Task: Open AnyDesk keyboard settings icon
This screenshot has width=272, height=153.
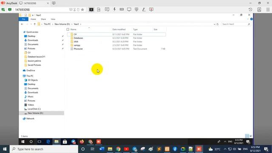Action: [x=122, y=9]
